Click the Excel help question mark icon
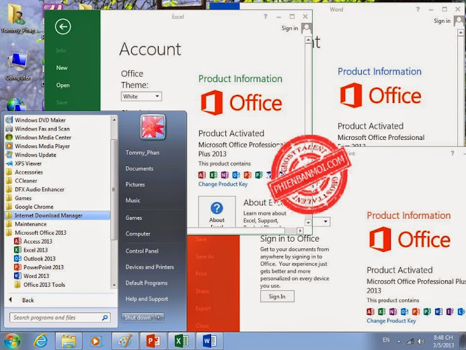 266,17
